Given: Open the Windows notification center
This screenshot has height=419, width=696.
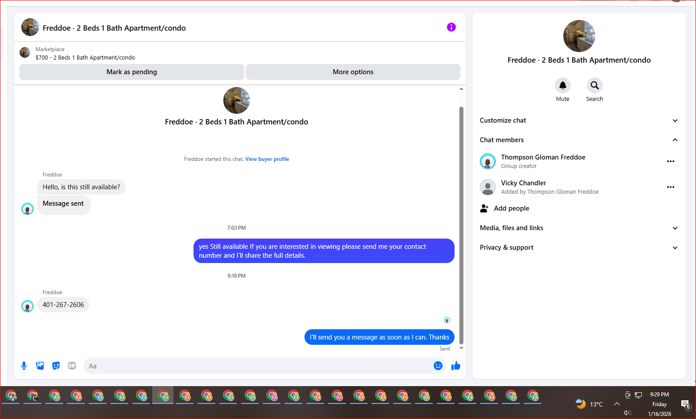Looking at the screenshot, I should point(686,404).
